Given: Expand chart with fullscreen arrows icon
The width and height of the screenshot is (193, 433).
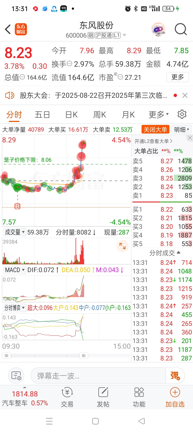Looking at the screenshot, I should pos(123,246).
